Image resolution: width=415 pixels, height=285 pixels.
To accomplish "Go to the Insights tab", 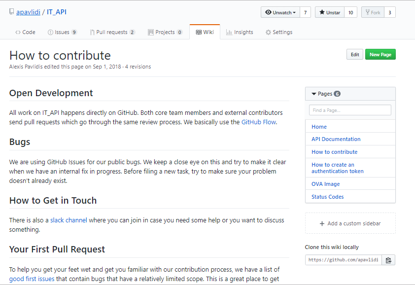I will tap(240, 33).
